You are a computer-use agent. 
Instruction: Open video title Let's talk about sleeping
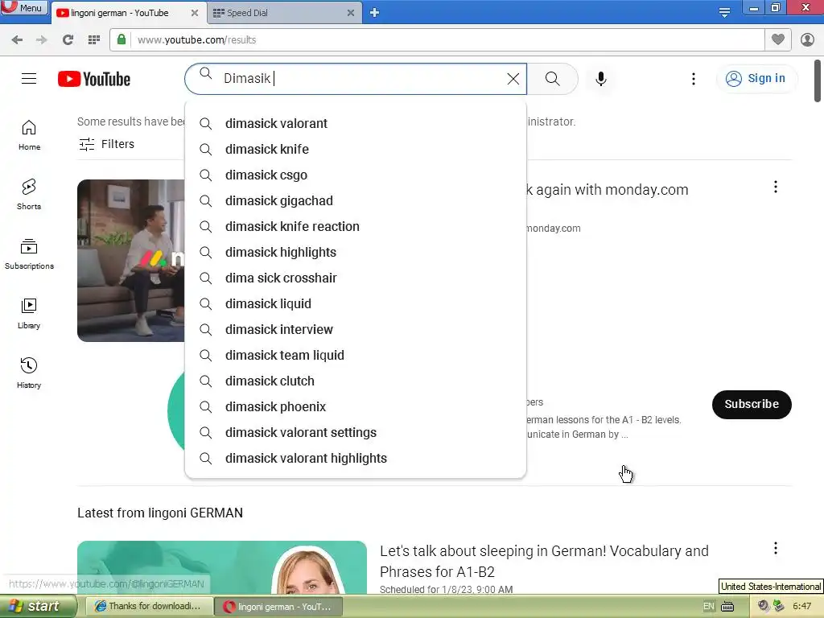tap(544, 561)
